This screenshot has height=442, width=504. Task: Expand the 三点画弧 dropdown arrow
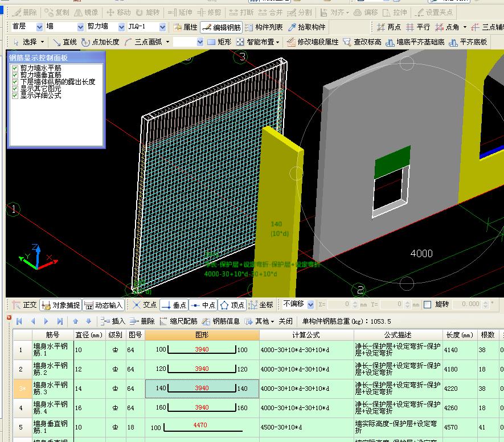pos(167,42)
